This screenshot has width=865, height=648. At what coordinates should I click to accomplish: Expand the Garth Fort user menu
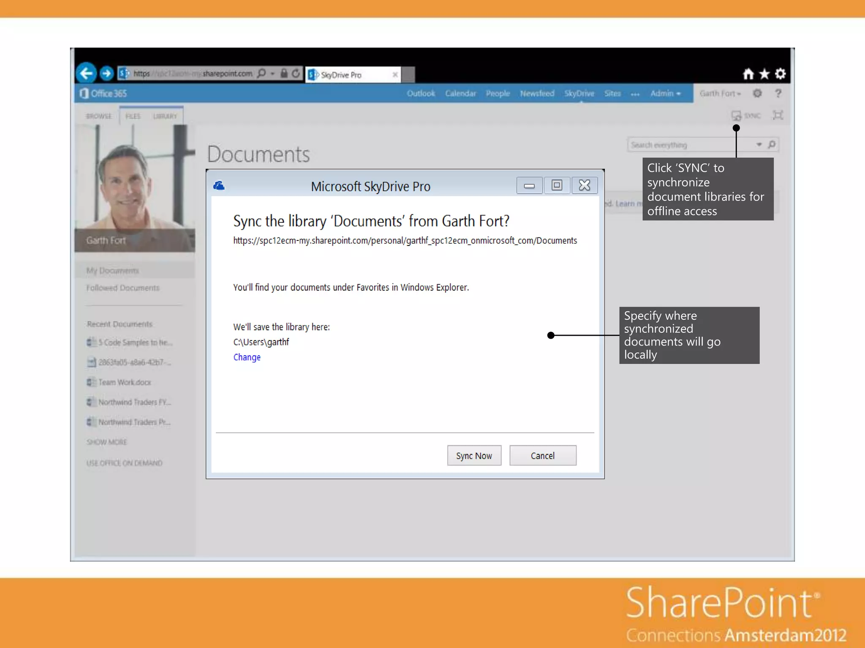pyautogui.click(x=720, y=93)
